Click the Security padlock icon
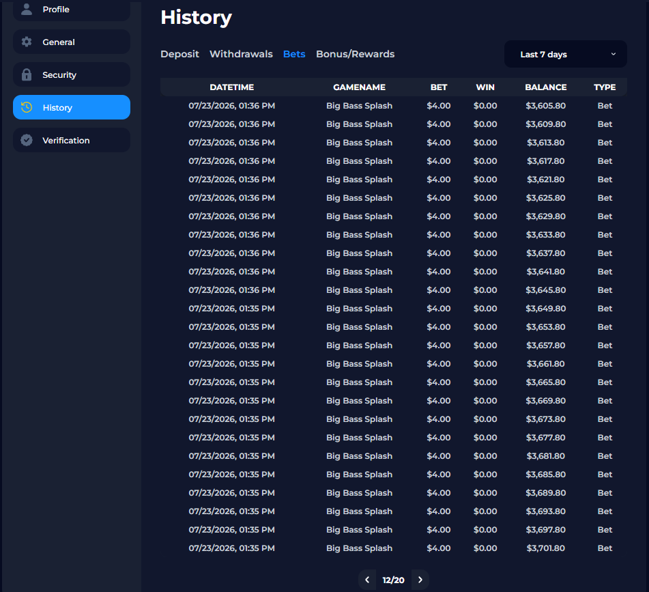This screenshot has height=592, width=649. (x=27, y=74)
